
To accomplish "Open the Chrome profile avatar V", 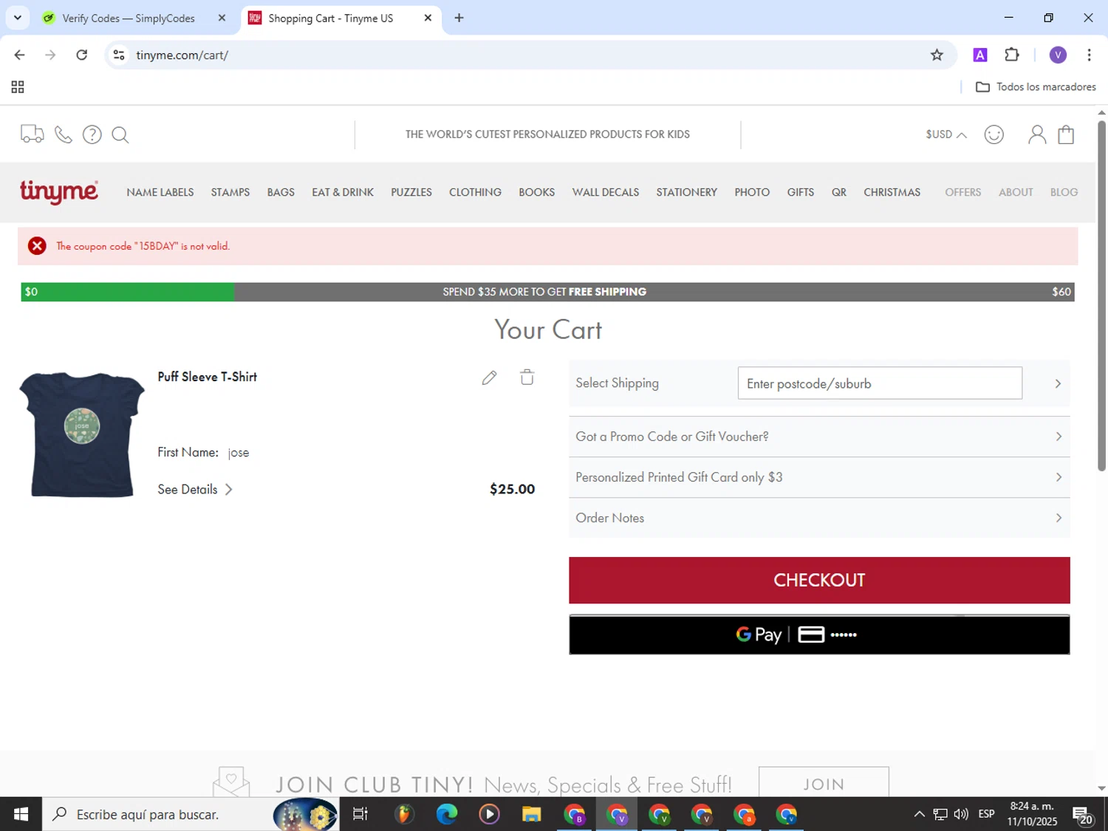I will pyautogui.click(x=1058, y=55).
